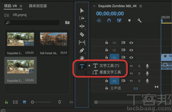This screenshot has height=112, width=172.
Task: Open the Exquisite Zombies sequence panel menu
Action: 141,6
